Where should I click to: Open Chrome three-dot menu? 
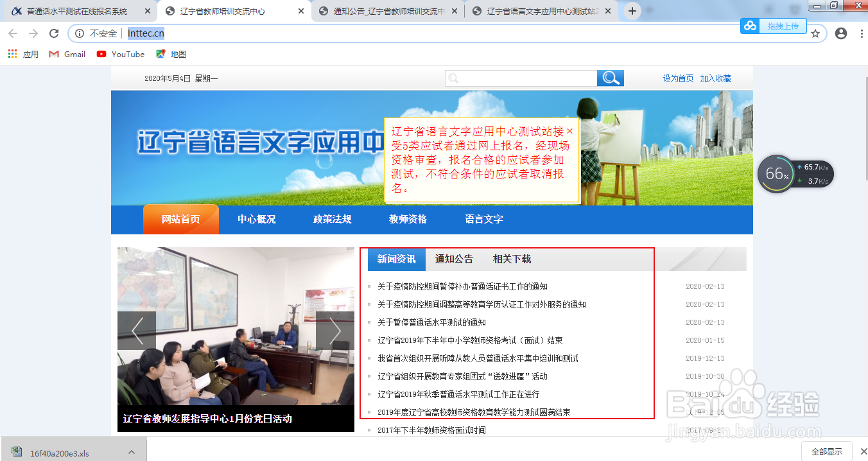[860, 33]
